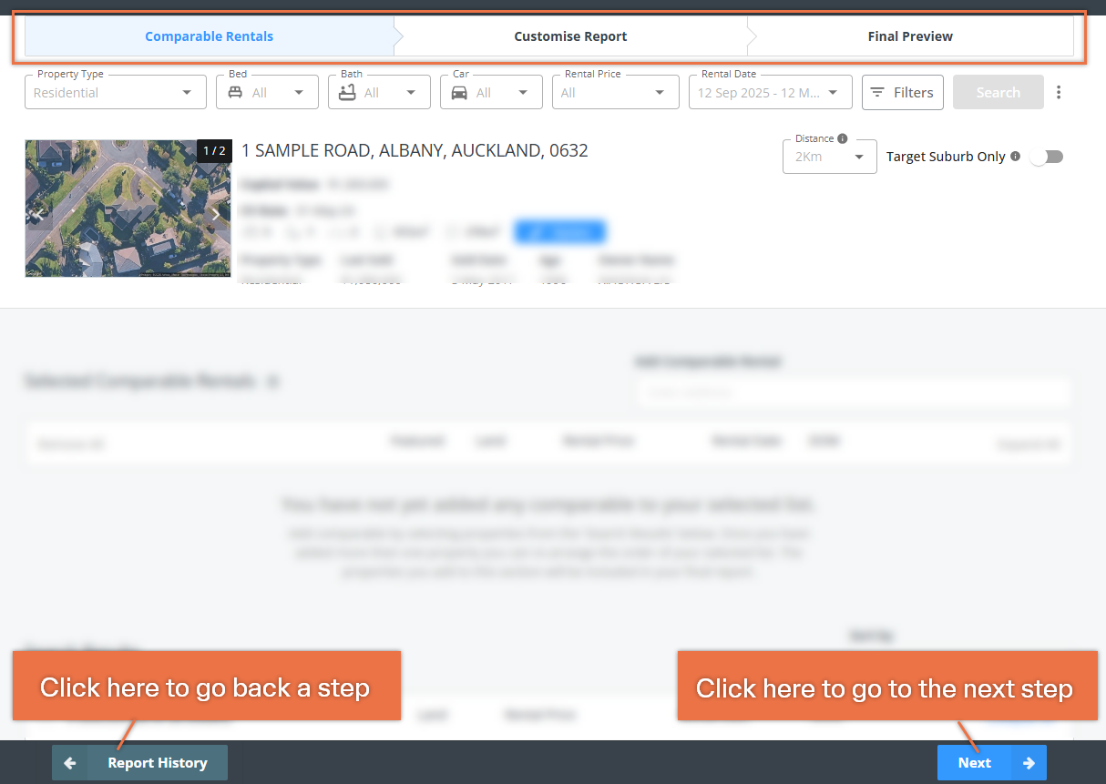Viewport: 1106px width, 784px height.
Task: Open the Filters button
Action: pyautogui.click(x=903, y=92)
